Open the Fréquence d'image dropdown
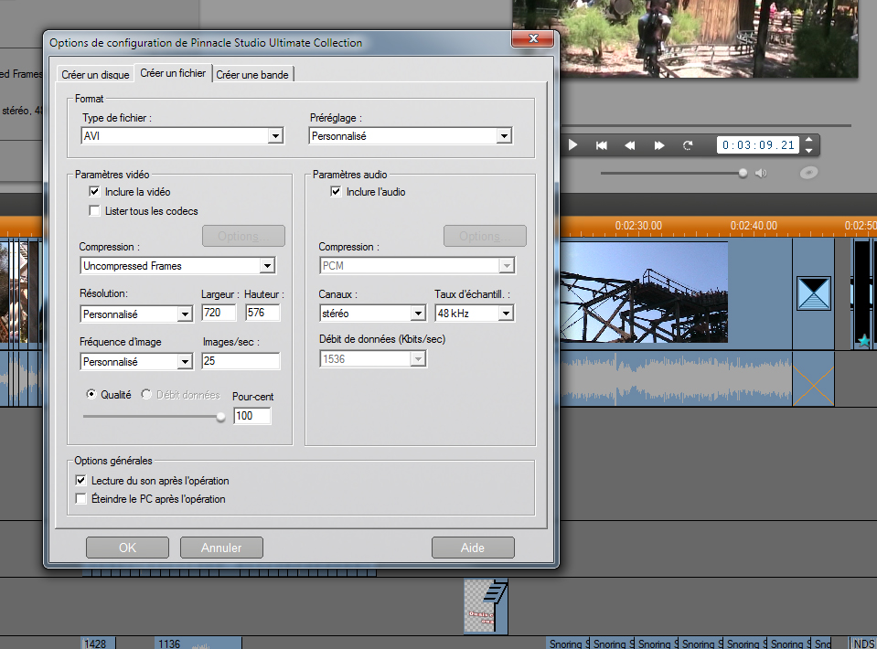Image resolution: width=877 pixels, height=649 pixels. click(x=185, y=362)
